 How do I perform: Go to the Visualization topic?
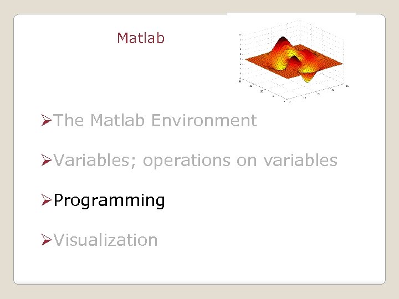[x=106, y=240]
